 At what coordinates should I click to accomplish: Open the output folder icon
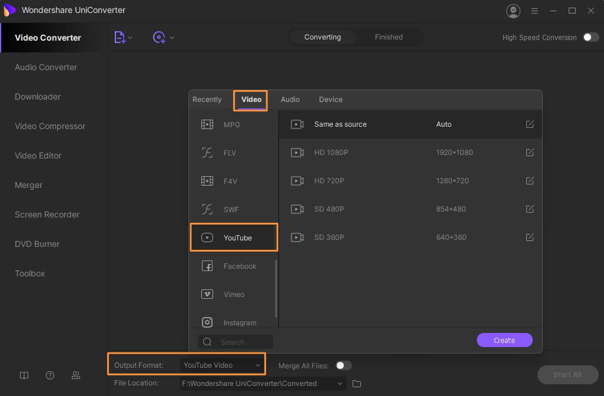tap(357, 384)
